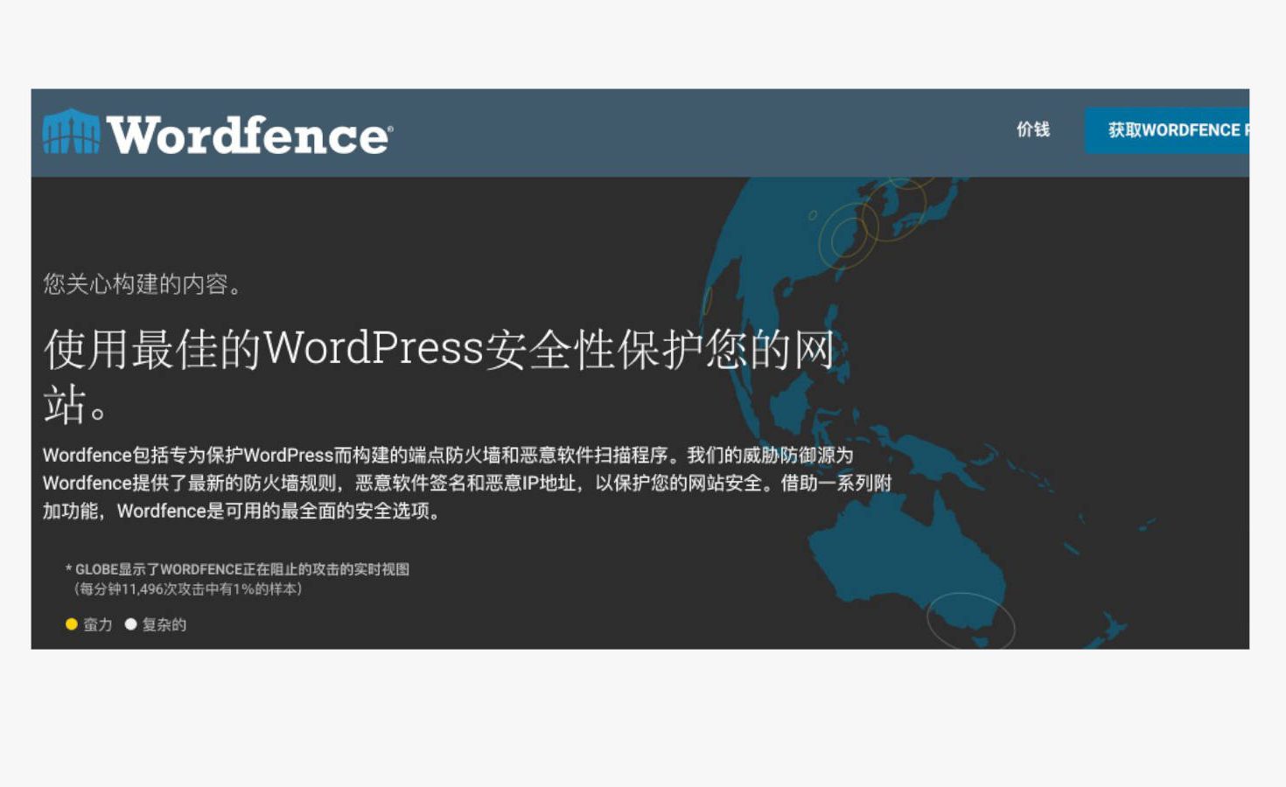
Task: Click the headline 使用最佳的WordPress安全性
Action: 437,350
